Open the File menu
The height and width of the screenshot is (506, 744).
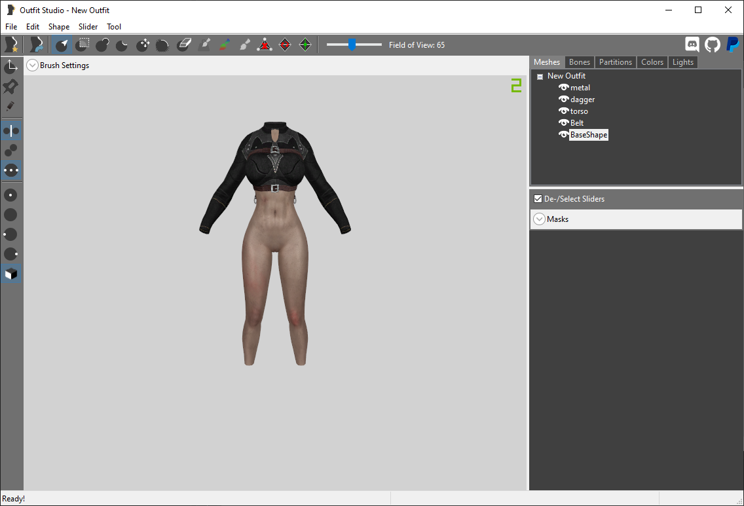tap(11, 27)
